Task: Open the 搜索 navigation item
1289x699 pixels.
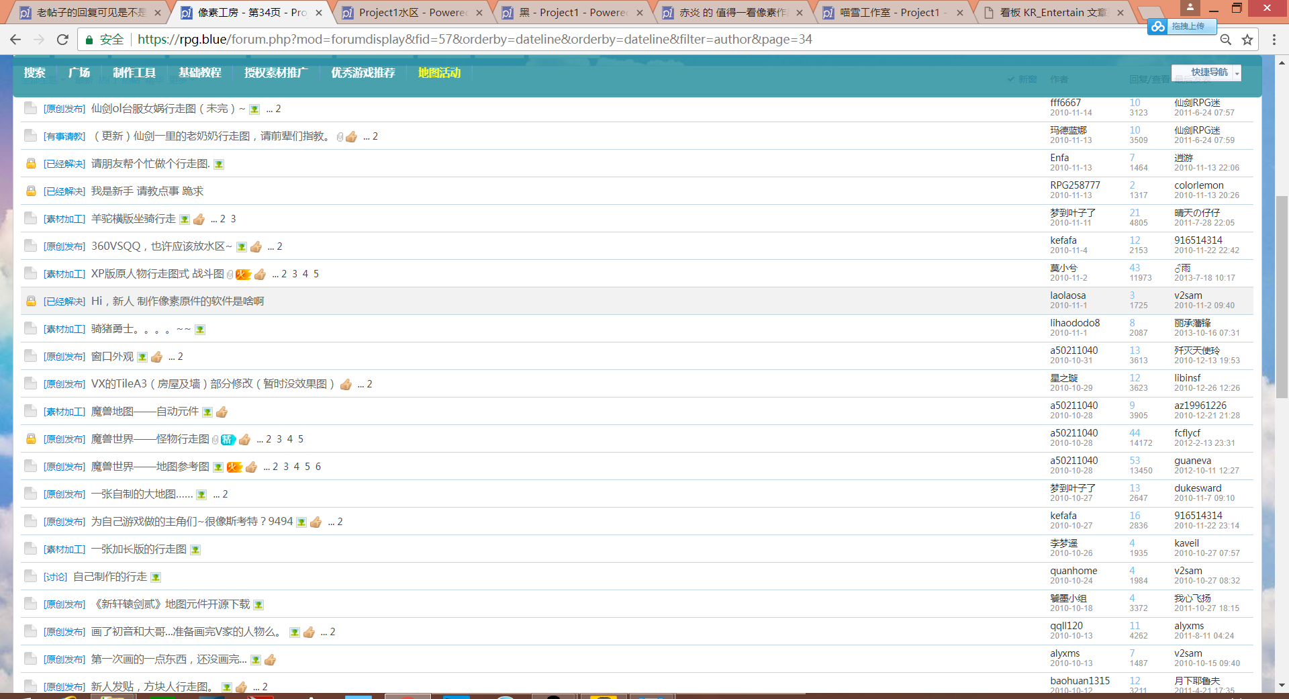Action: [35, 73]
